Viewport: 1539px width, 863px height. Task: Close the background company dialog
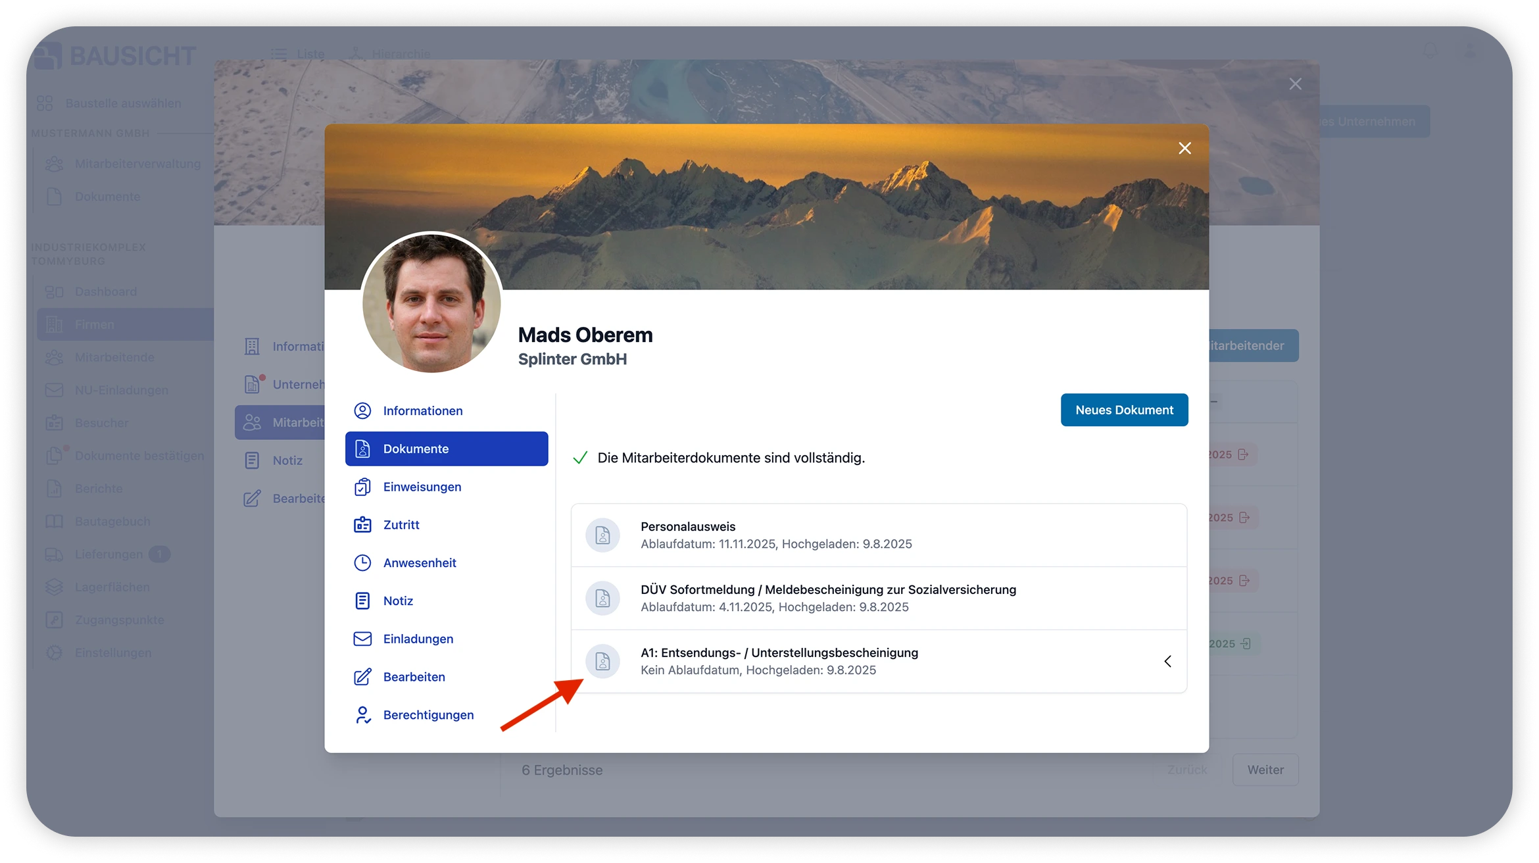point(1295,84)
